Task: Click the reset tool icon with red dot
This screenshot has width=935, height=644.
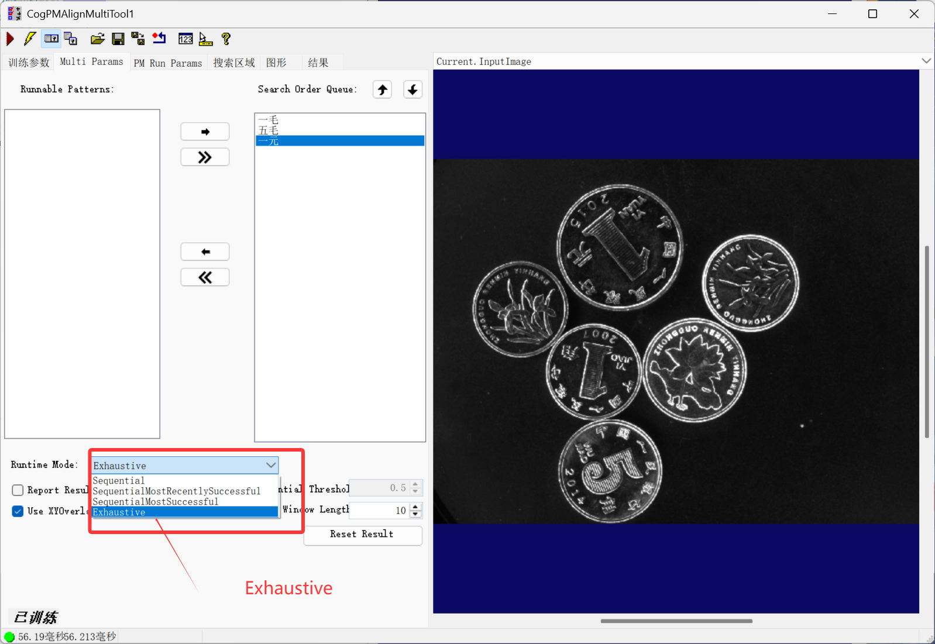Action: [159, 39]
